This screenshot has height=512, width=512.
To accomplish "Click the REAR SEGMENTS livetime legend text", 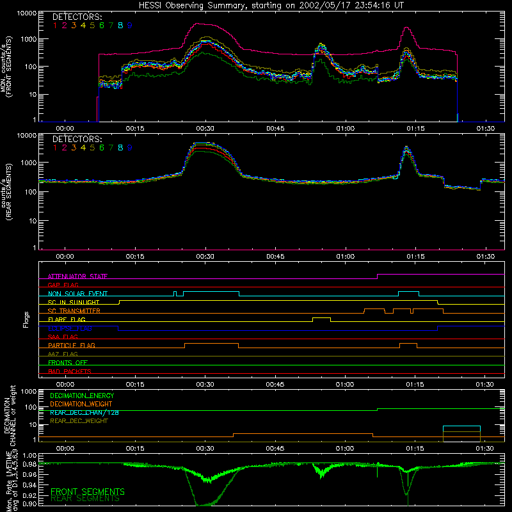I will (85, 499).
